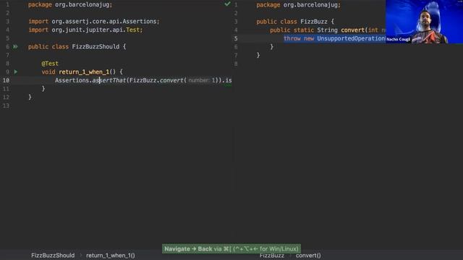This screenshot has height=260, width=463.
Task: Select FizzBuzz breadcrumb in right editor
Action: [x=272, y=255]
